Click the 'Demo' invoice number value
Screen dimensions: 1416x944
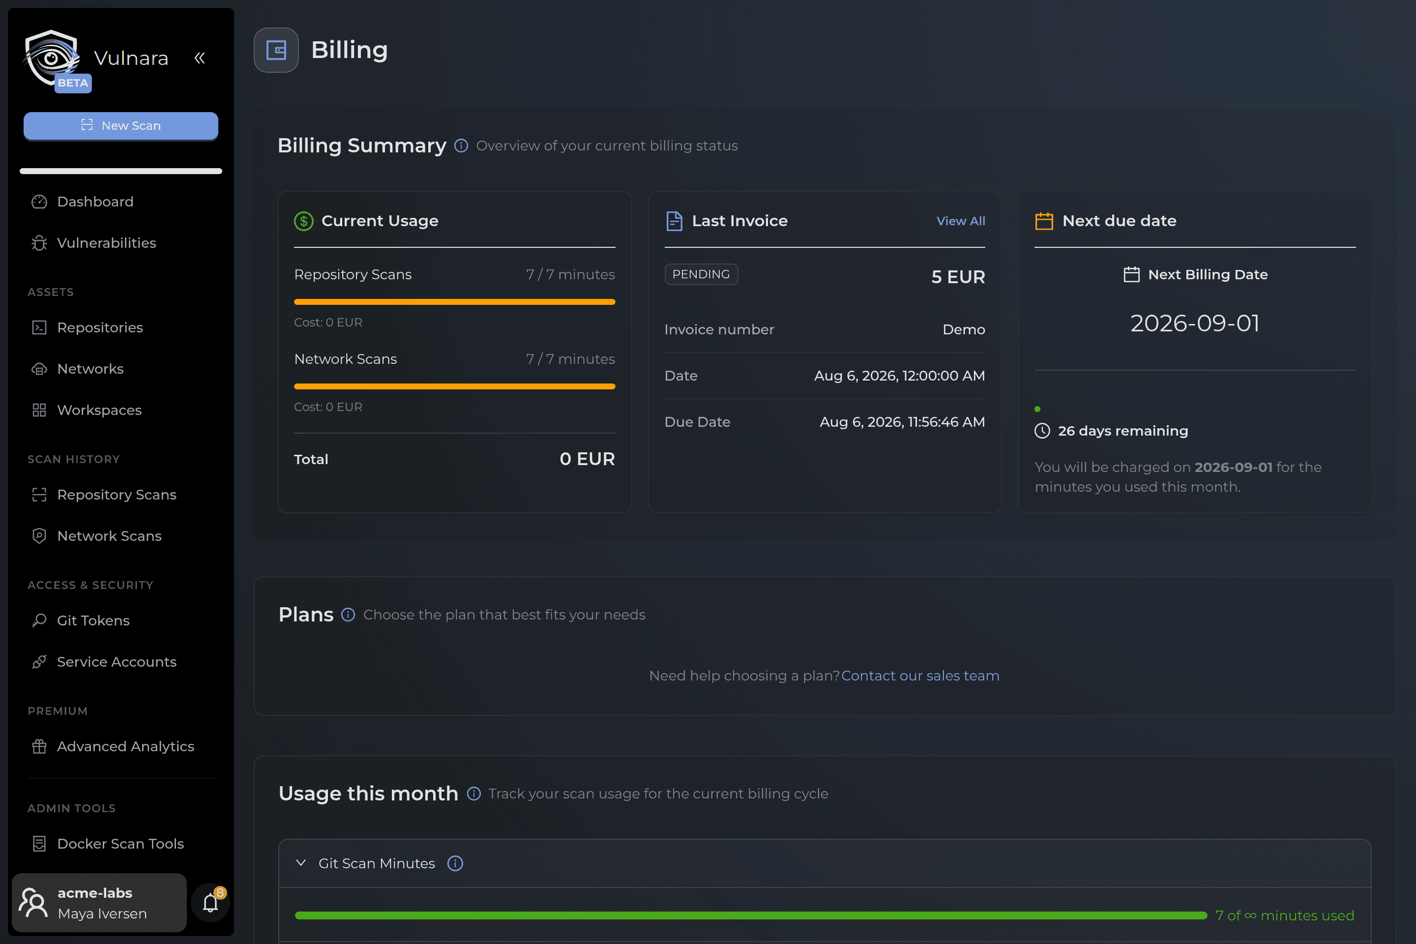point(964,329)
